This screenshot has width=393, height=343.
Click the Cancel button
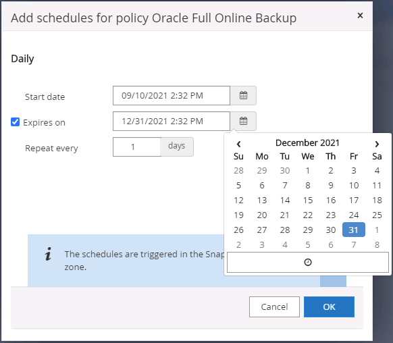274,307
